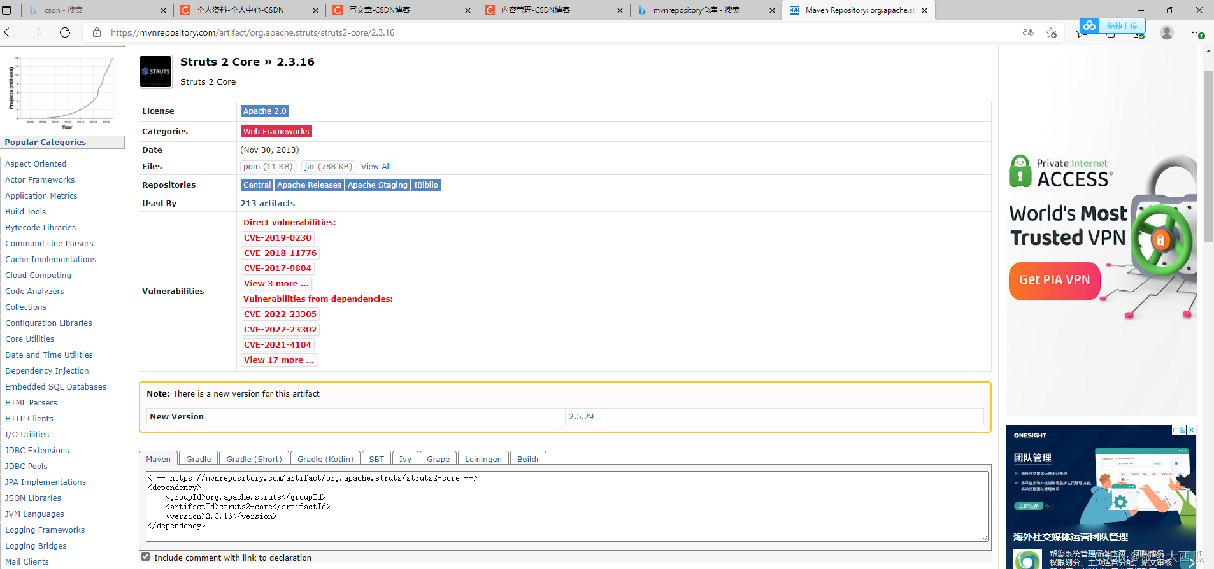Click the browser address bar URL
This screenshot has height=569, width=1214.
(x=253, y=32)
